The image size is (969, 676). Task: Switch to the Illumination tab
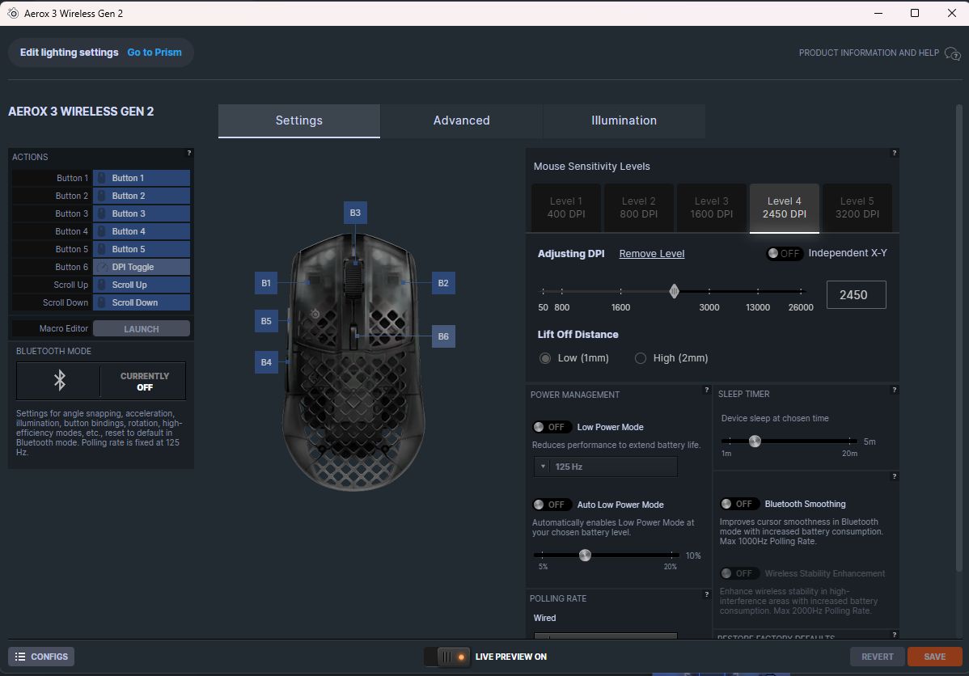point(624,120)
